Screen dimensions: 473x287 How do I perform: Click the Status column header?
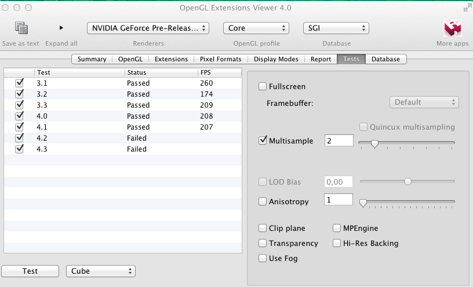tap(161, 72)
